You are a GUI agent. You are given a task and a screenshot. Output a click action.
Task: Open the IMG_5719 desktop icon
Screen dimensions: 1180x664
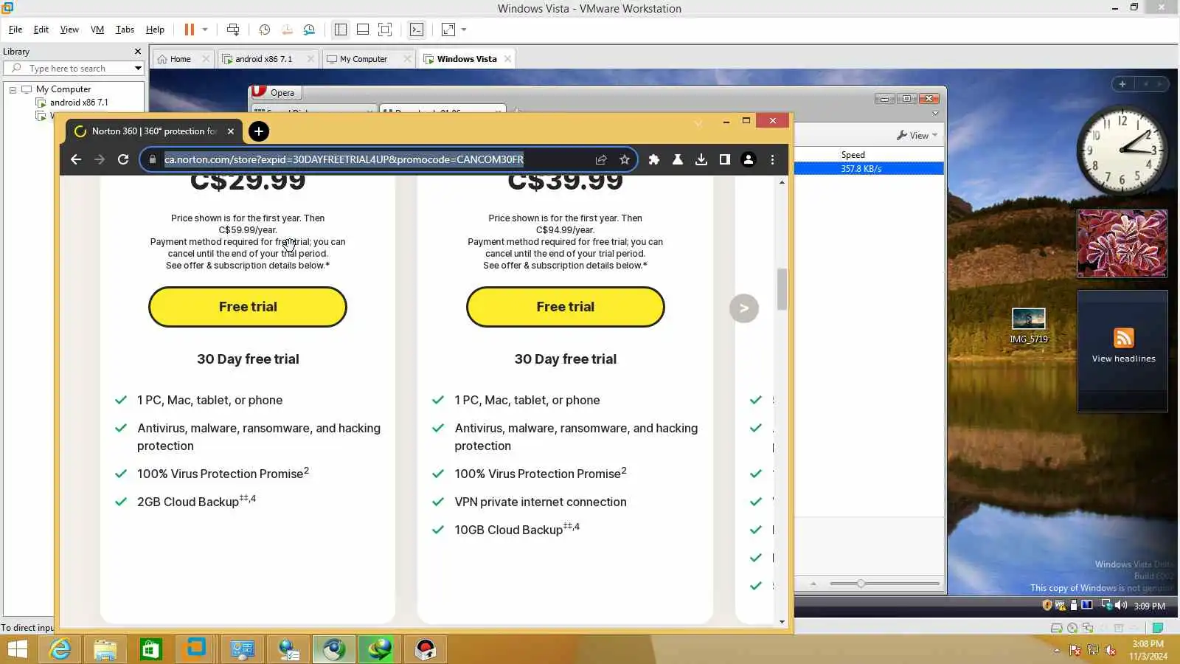click(x=1028, y=325)
